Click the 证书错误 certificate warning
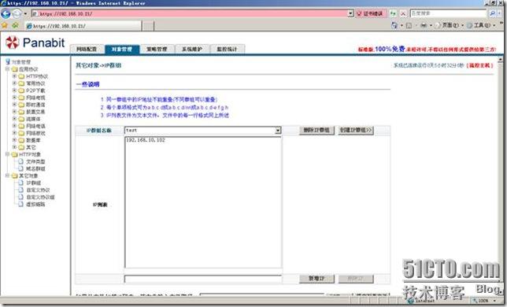 (371, 13)
